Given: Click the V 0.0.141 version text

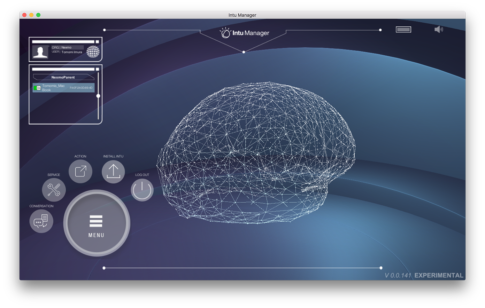Looking at the screenshot, I should pyautogui.click(x=398, y=275).
